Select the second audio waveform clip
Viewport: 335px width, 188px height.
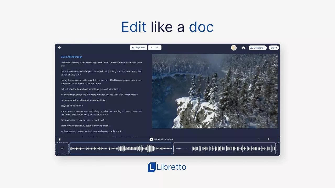tap(224, 148)
